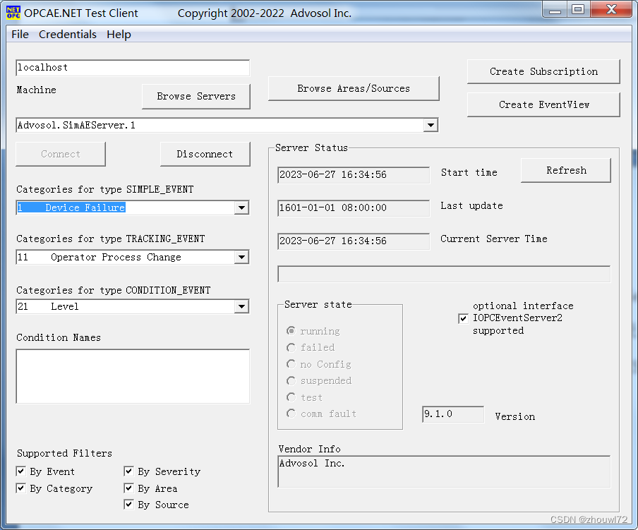Screen dimensions: 638x530
Task: Toggle the By Source filter checkbox
Action: 128,505
